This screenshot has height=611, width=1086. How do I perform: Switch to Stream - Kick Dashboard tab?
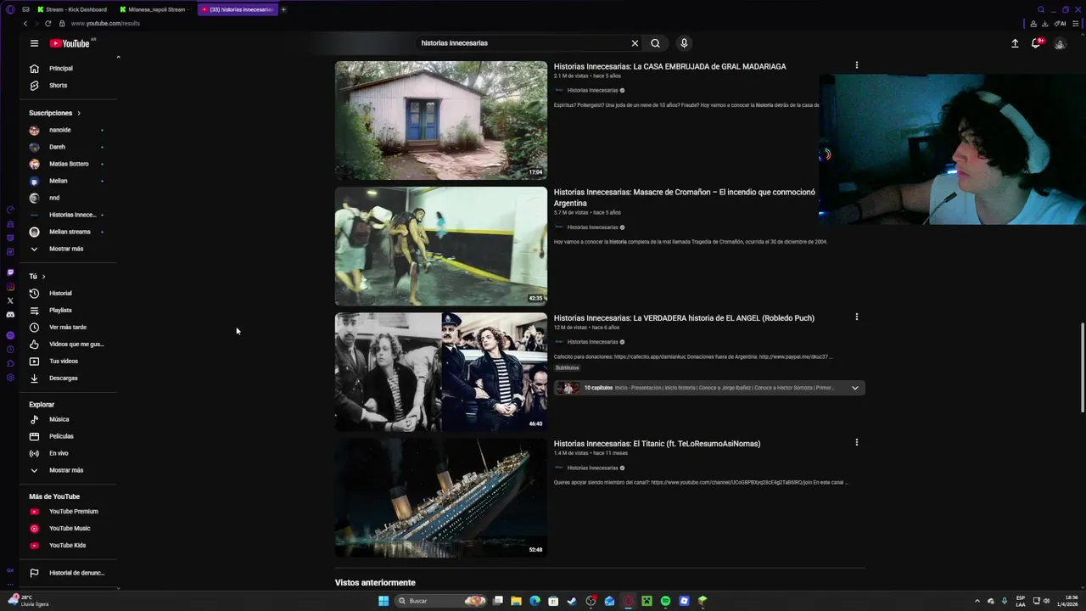tap(75, 9)
